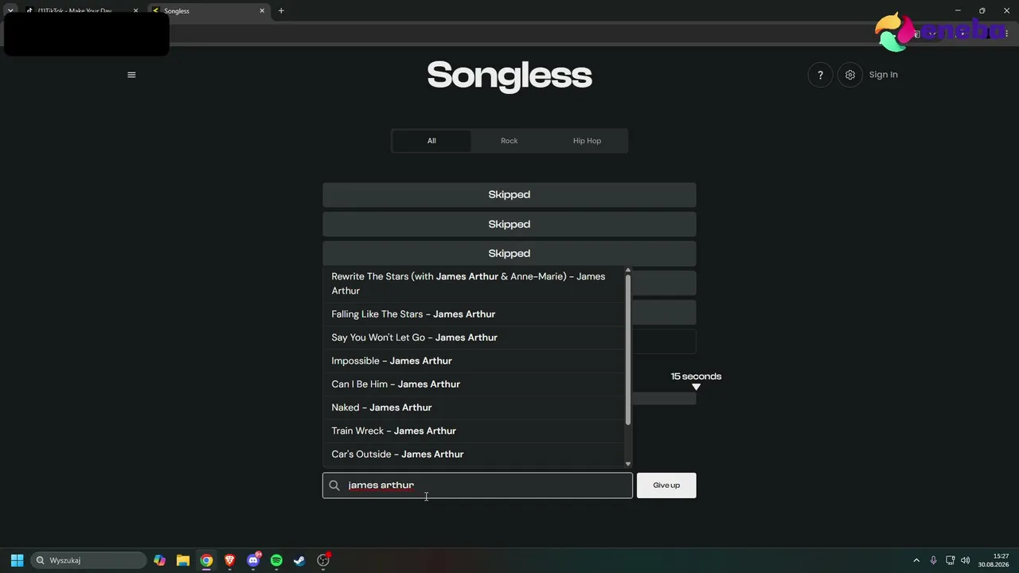Open a new browser tab
Screen dimensions: 1019x573
[281, 11]
